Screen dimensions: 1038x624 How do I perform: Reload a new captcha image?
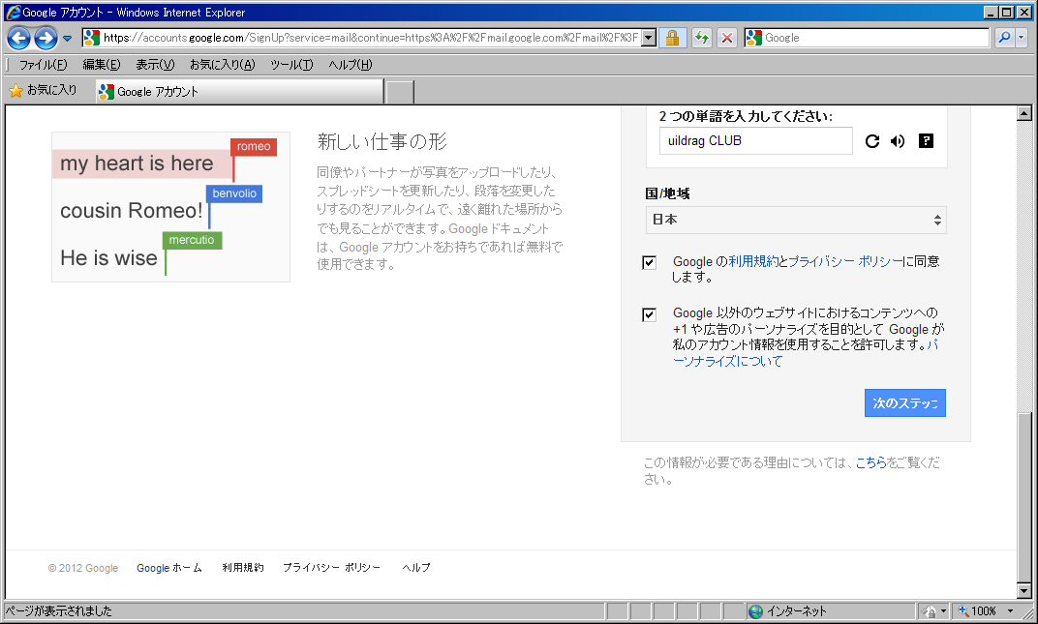871,141
